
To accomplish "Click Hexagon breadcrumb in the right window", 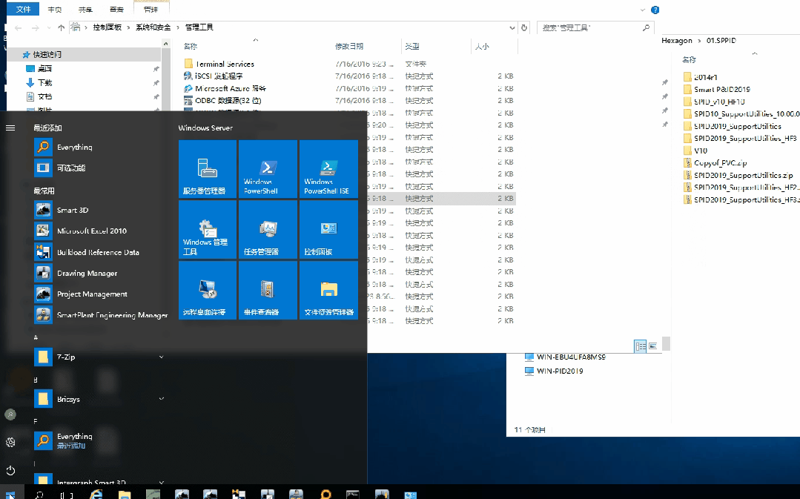I will pyautogui.click(x=677, y=40).
